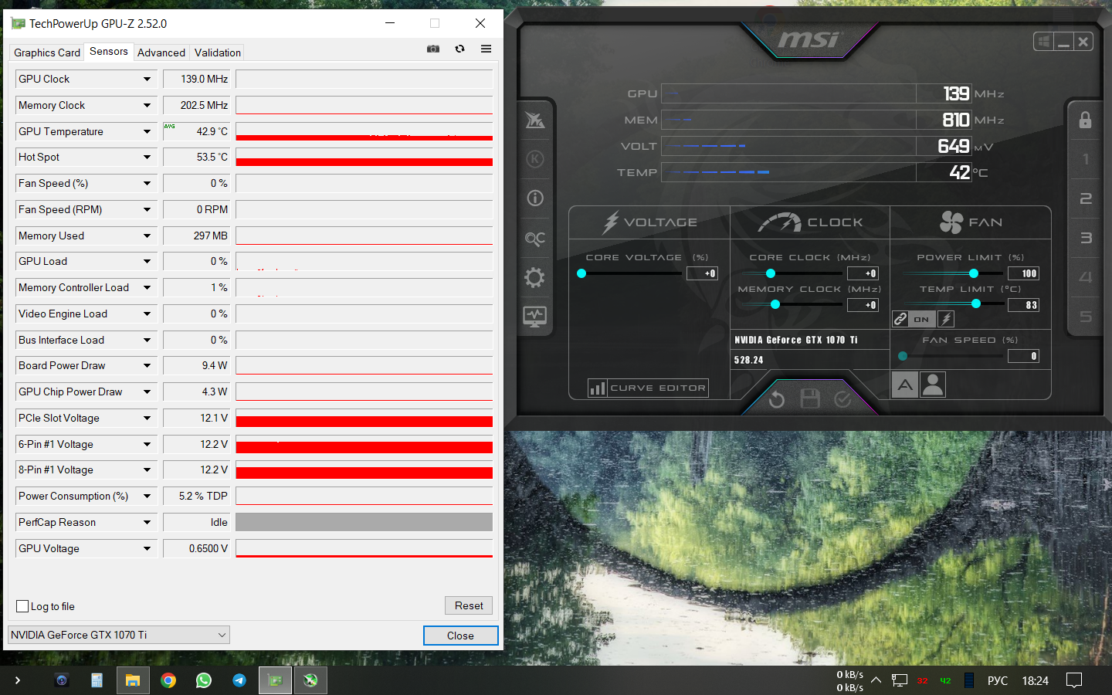The image size is (1112, 695).
Task: Click the GPU-Z refresh icon
Action: pyautogui.click(x=459, y=49)
